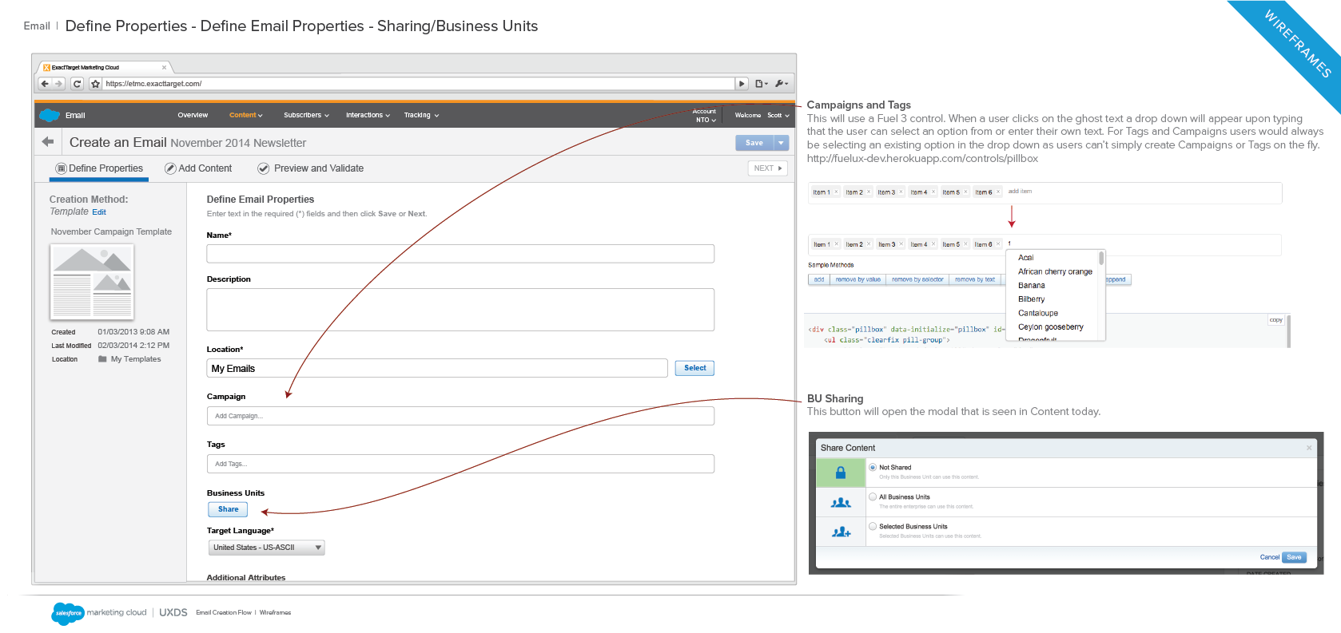The height and width of the screenshot is (633, 1341).
Task: Expand the Tracking menu dropdown
Action: pos(421,115)
